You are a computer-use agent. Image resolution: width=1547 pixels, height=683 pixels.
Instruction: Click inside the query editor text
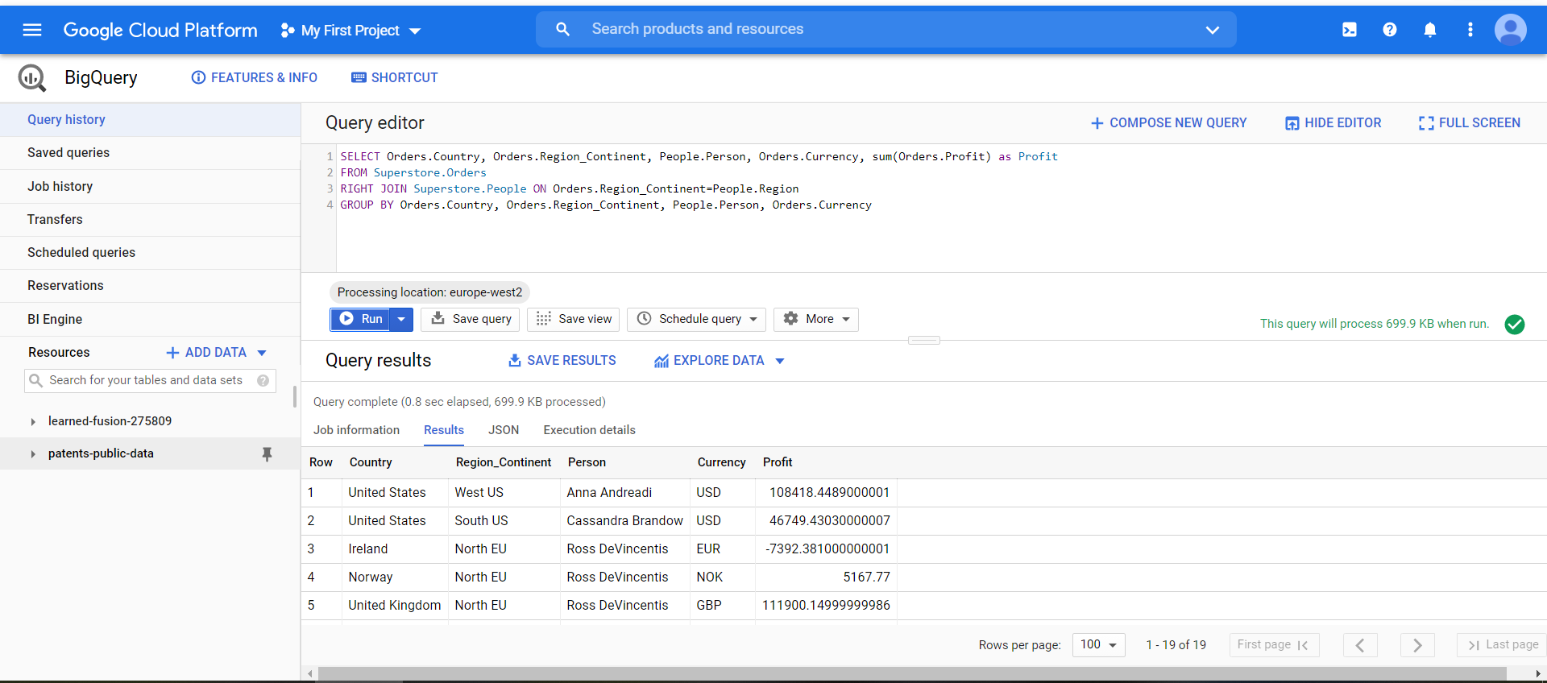pos(941,209)
